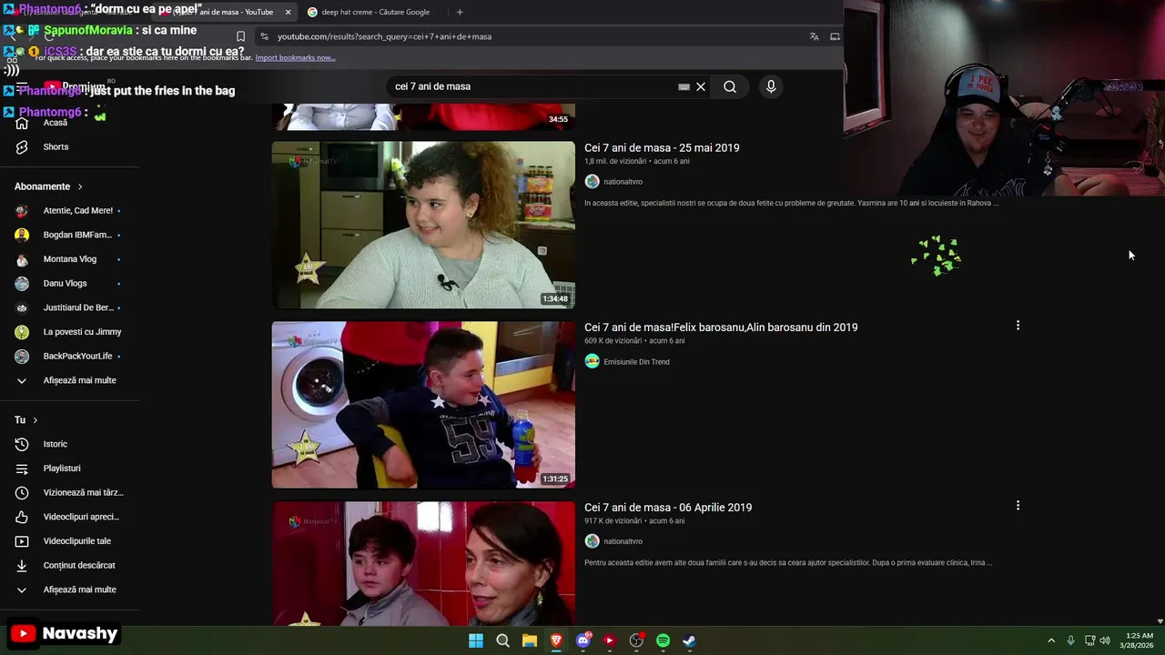Image resolution: width=1165 pixels, height=655 pixels.
Task: Switch to the 'deep hat creme' Google tab
Action: coord(375,12)
